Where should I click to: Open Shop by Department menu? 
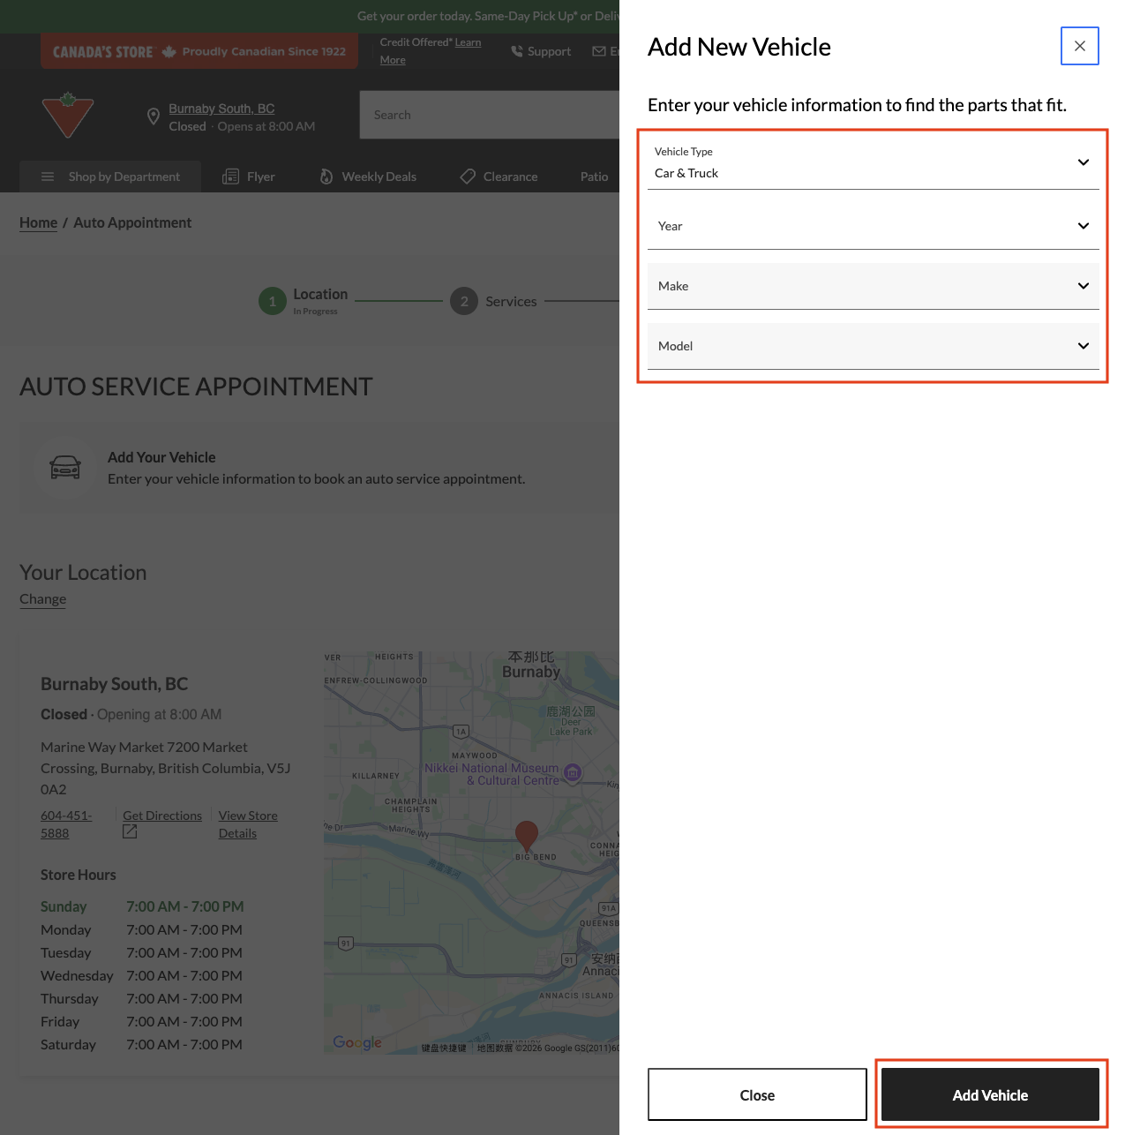coord(110,177)
